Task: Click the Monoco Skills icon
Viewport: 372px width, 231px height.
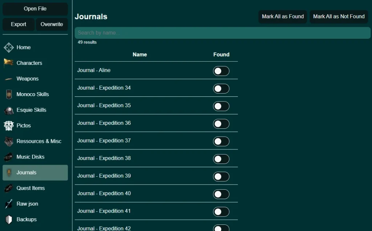Action: (9, 94)
